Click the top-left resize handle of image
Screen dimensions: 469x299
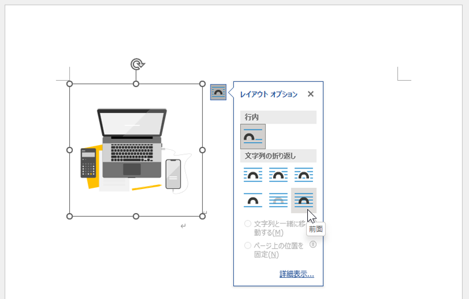point(69,84)
